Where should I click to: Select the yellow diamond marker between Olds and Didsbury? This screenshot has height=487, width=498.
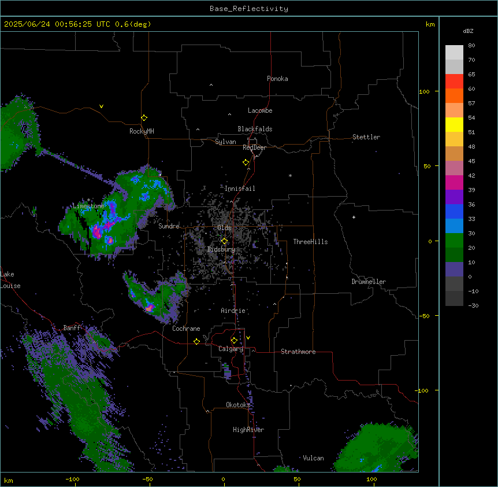pyautogui.click(x=224, y=241)
